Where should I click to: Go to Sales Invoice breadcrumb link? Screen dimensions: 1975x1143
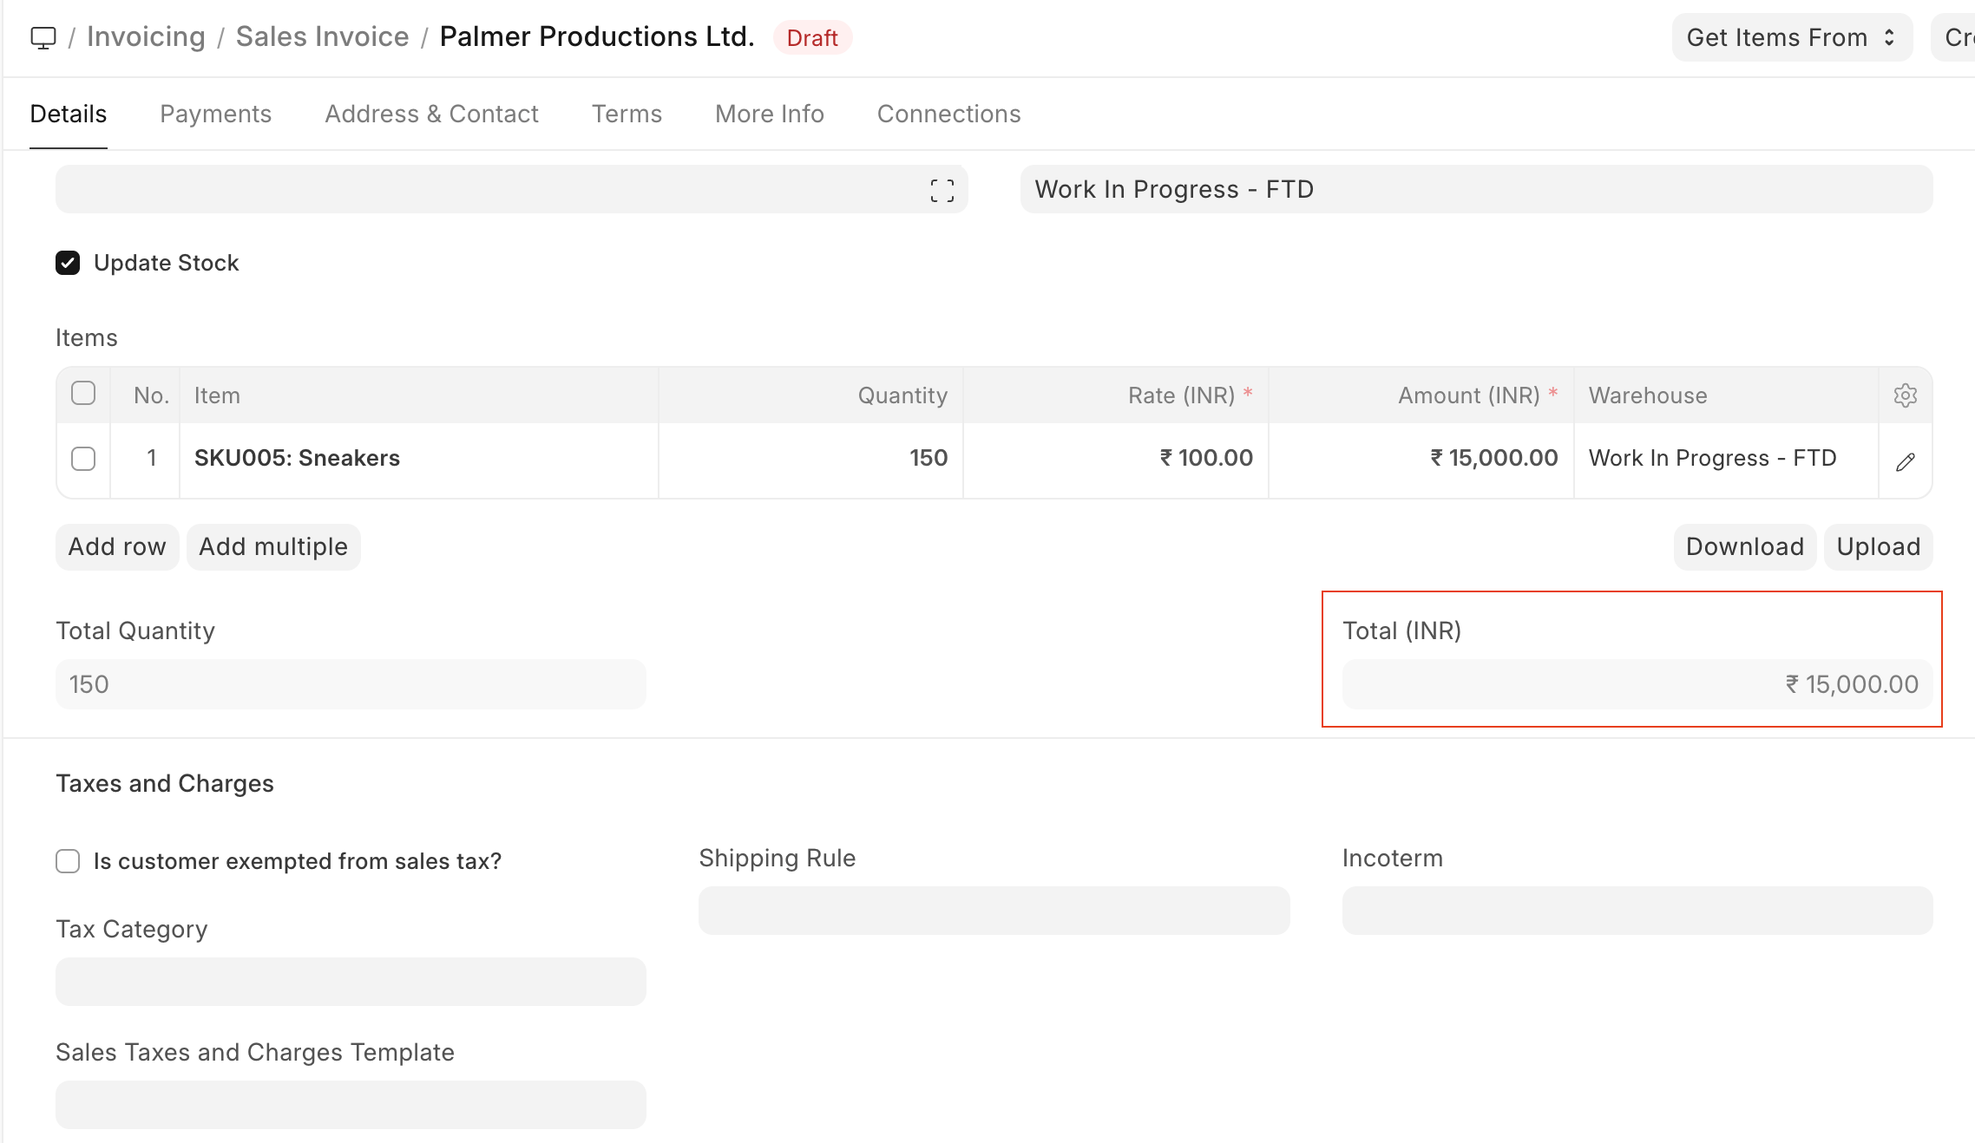point(322,37)
